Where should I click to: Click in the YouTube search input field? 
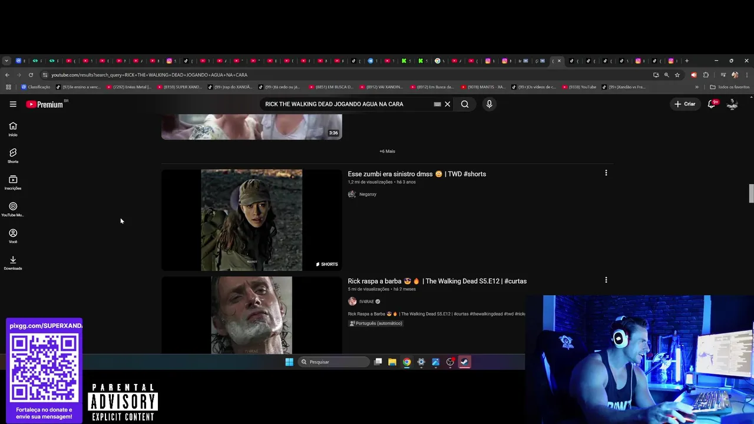tap(348, 104)
